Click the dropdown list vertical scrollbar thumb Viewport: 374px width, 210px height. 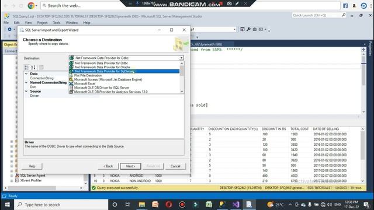(182, 71)
